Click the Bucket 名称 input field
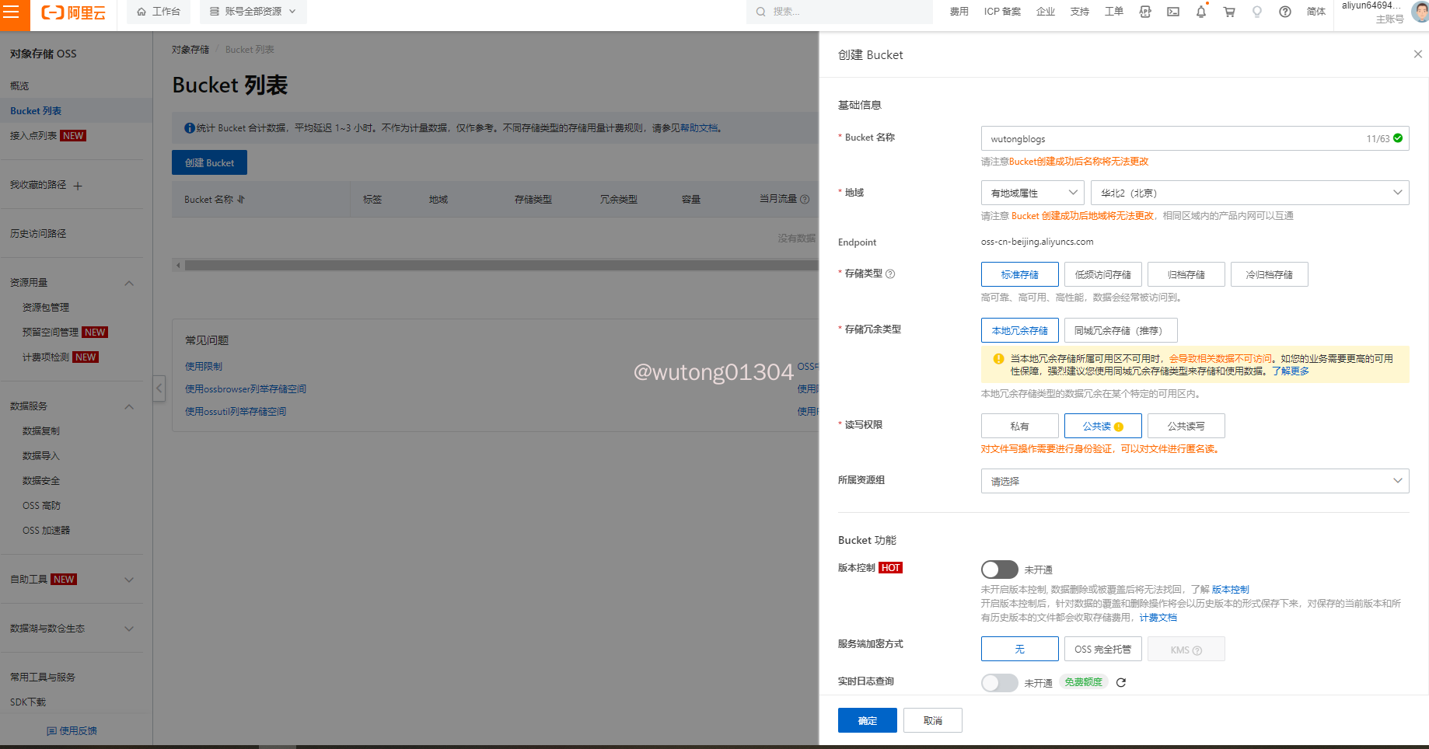 pyautogui.click(x=1166, y=138)
